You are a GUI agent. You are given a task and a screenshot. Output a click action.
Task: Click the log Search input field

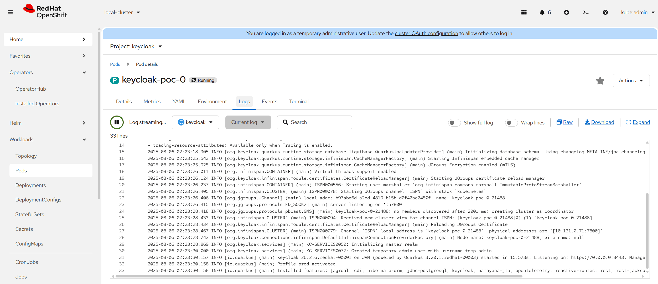tap(314, 122)
